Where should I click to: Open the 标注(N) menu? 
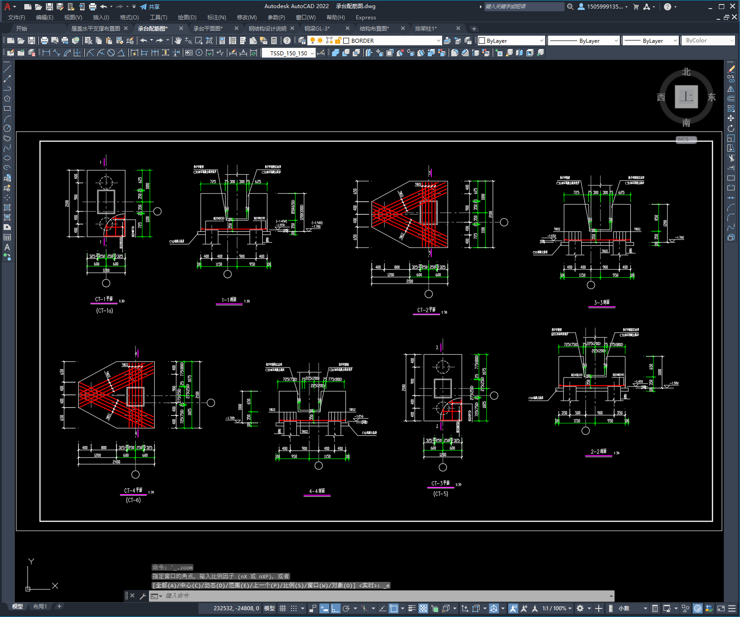[x=217, y=18]
